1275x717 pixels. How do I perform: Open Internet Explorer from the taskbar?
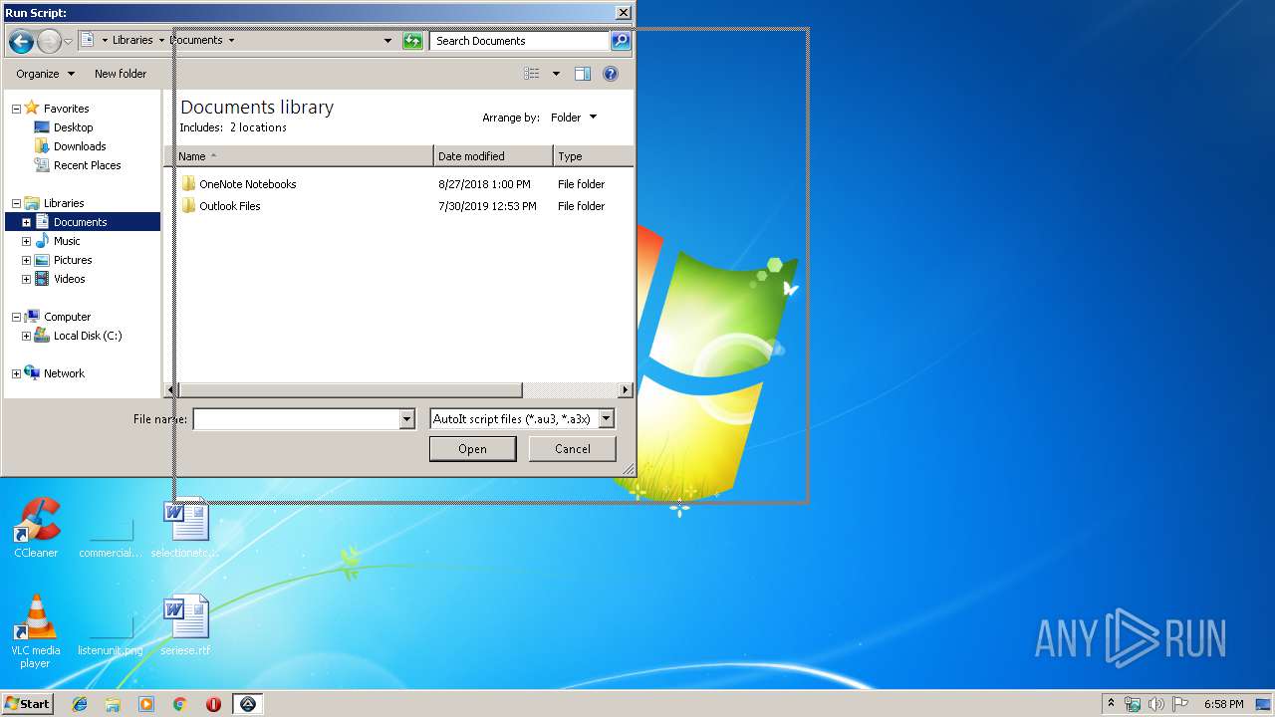pyautogui.click(x=80, y=704)
